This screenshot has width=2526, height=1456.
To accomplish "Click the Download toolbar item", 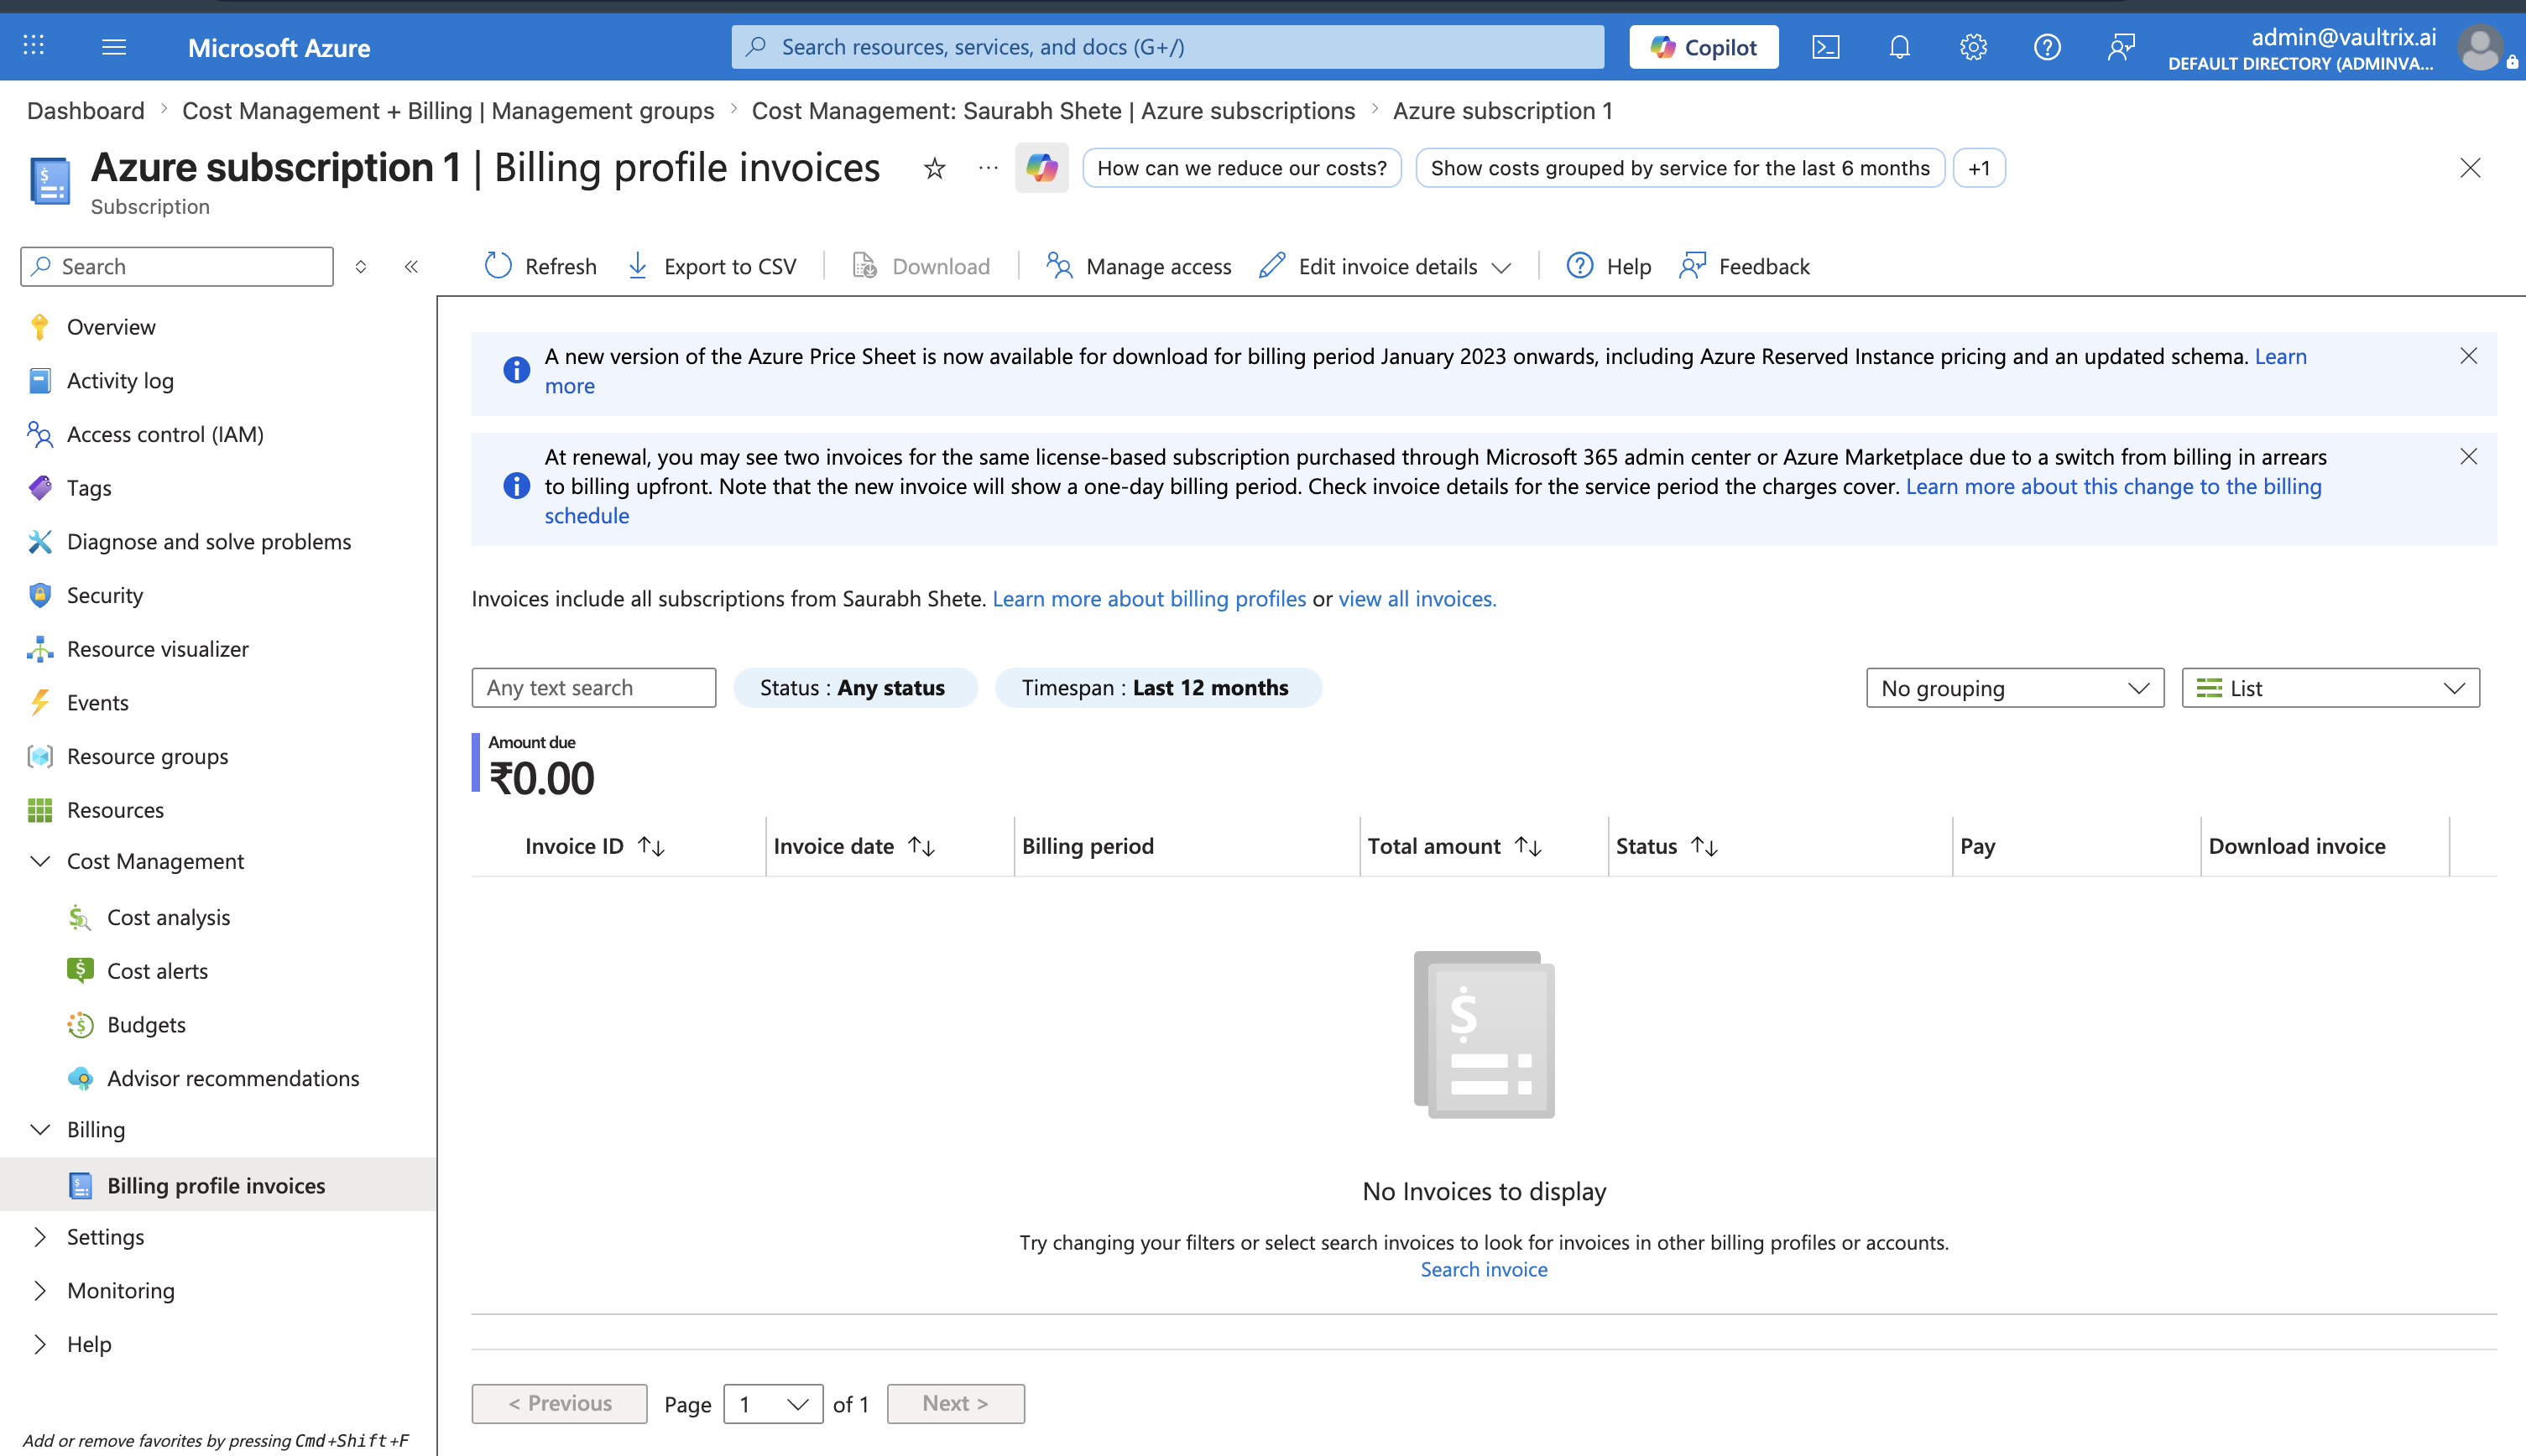I will point(921,266).
